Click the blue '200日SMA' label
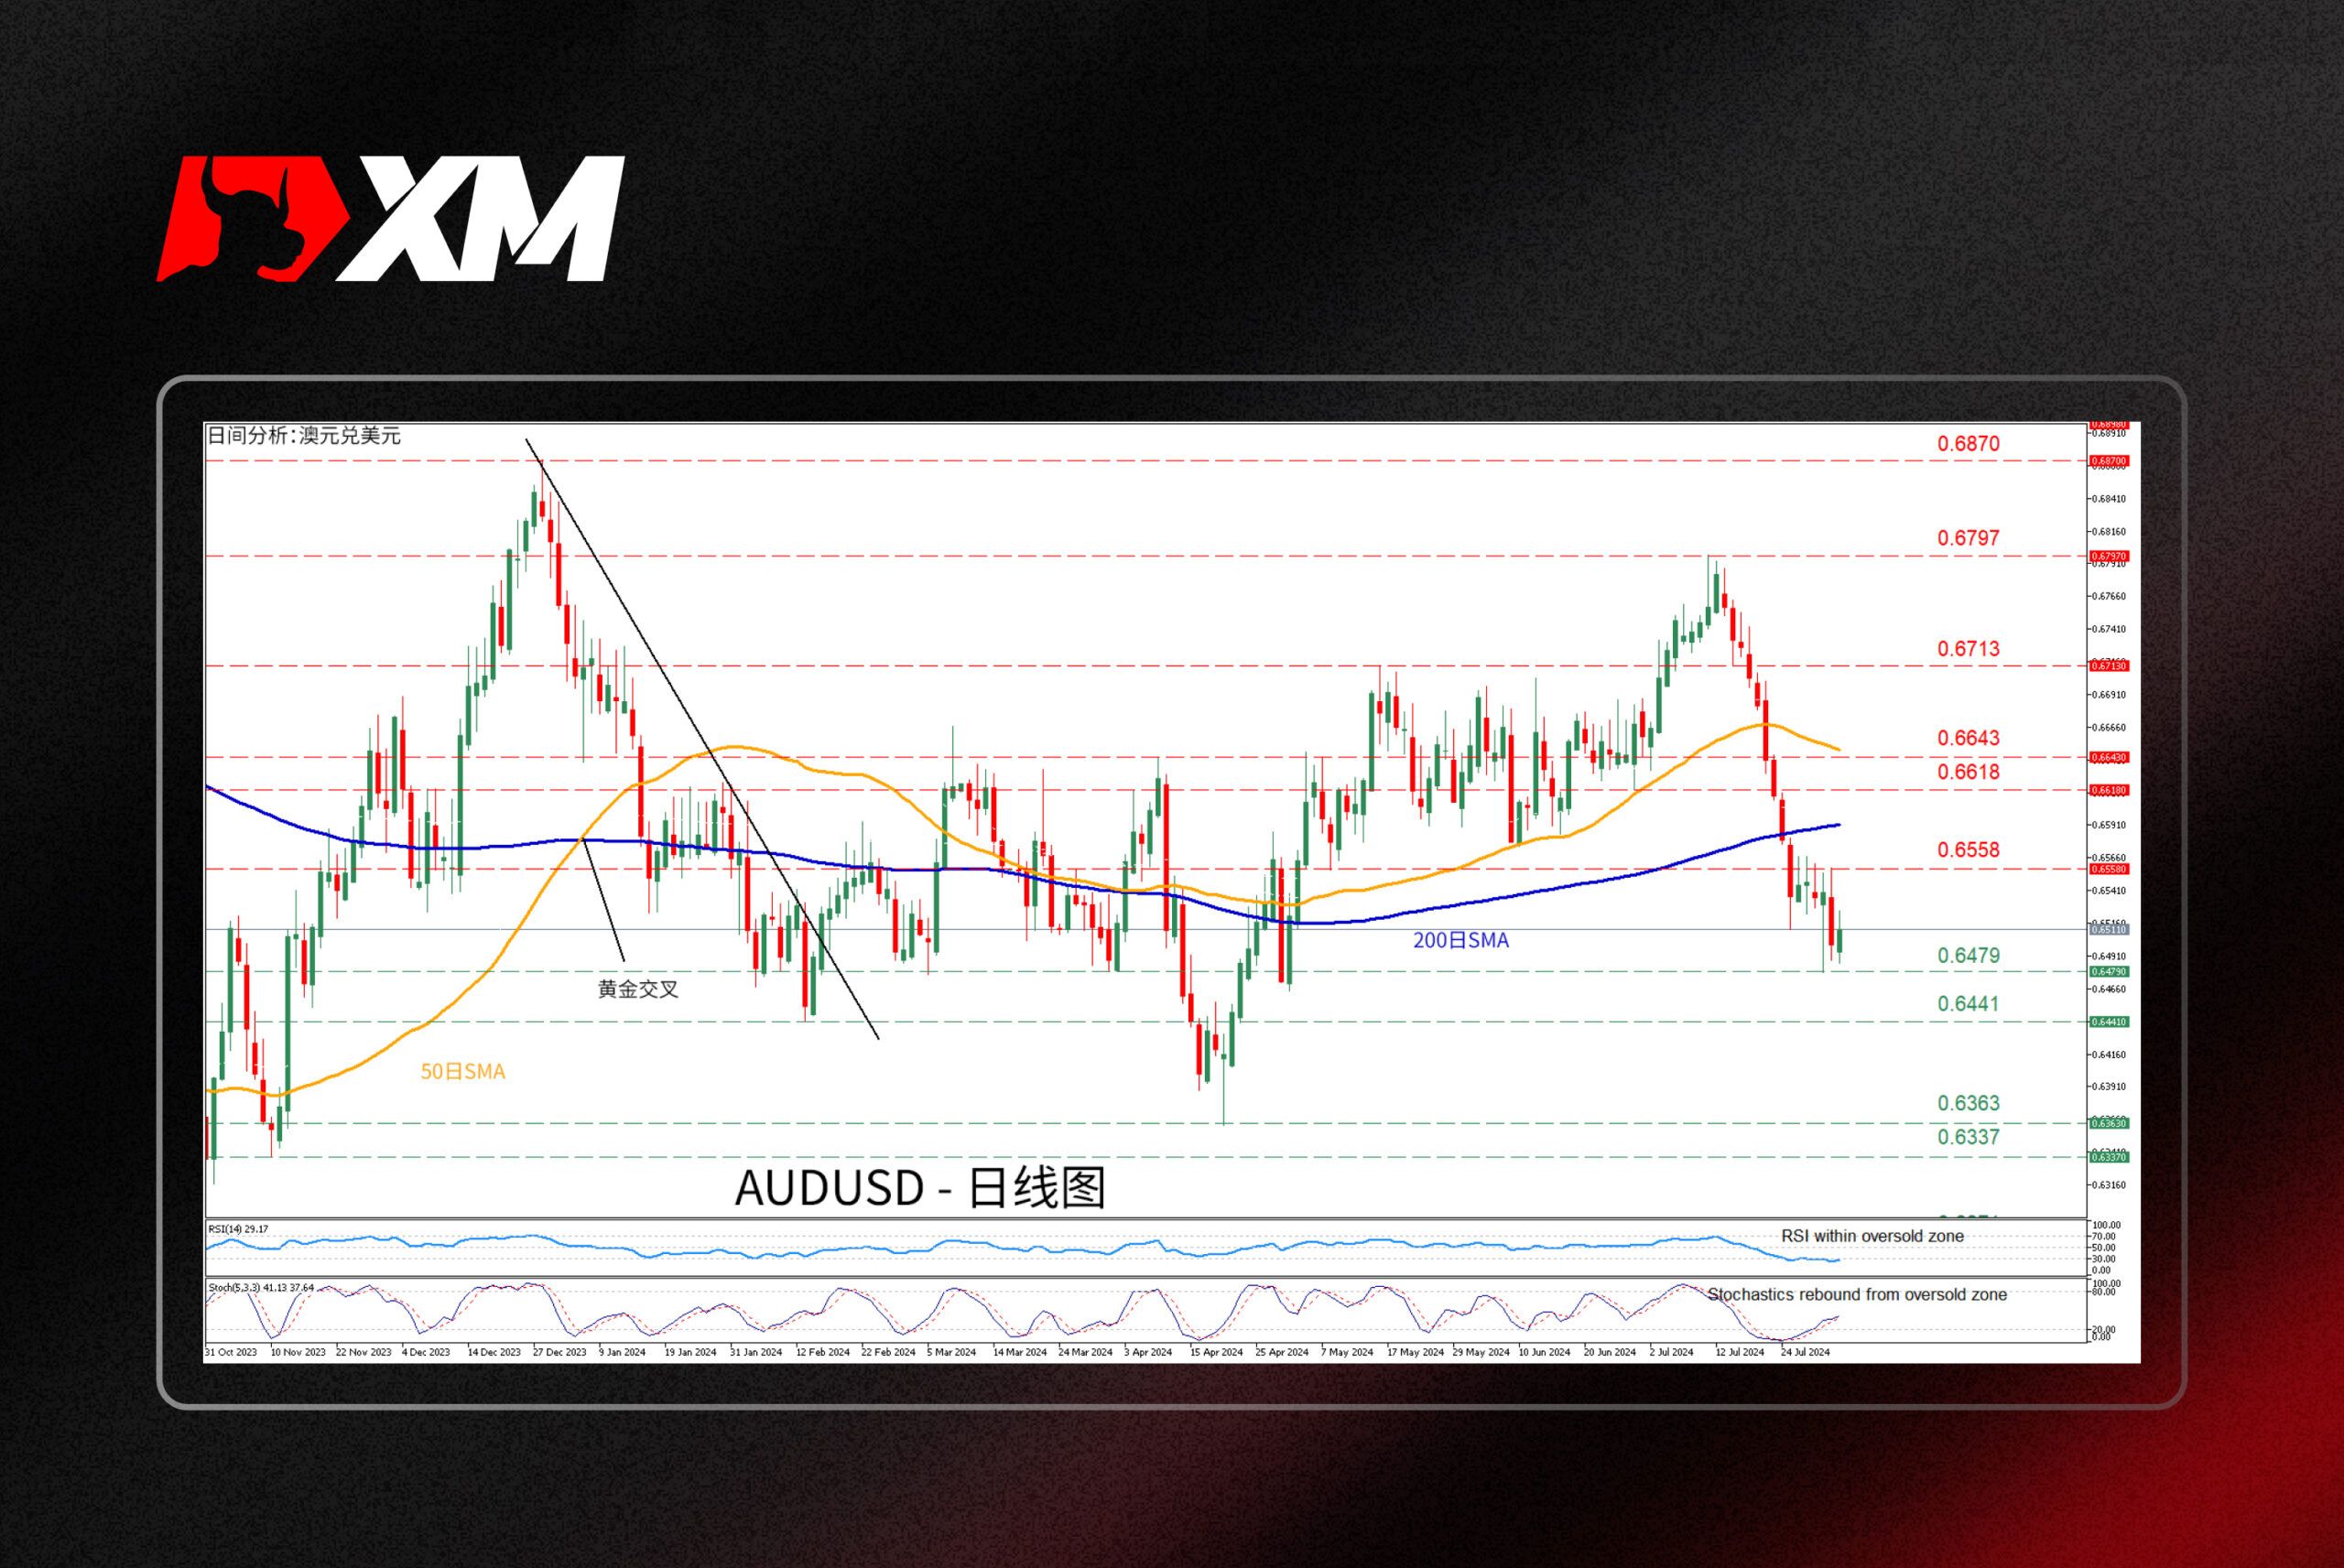 1461,940
